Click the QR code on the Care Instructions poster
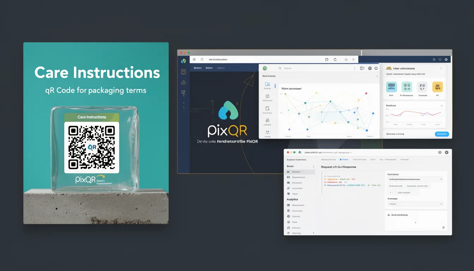 [x=92, y=147]
